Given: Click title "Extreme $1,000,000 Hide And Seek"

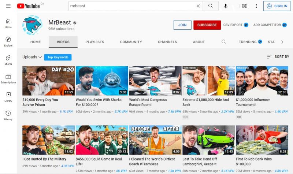Looking at the screenshot, I should [205, 102].
